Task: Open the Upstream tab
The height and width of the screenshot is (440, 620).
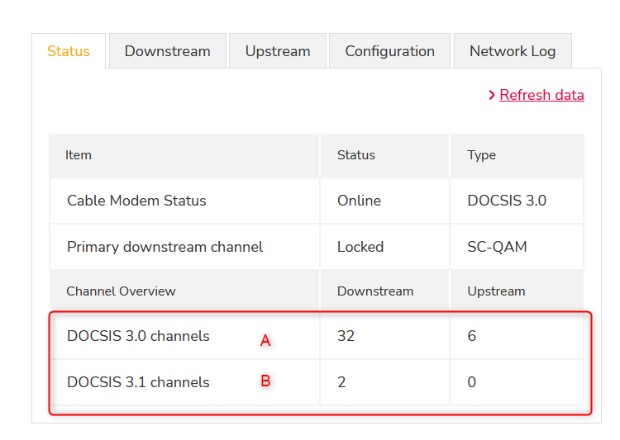Action: coord(278,51)
